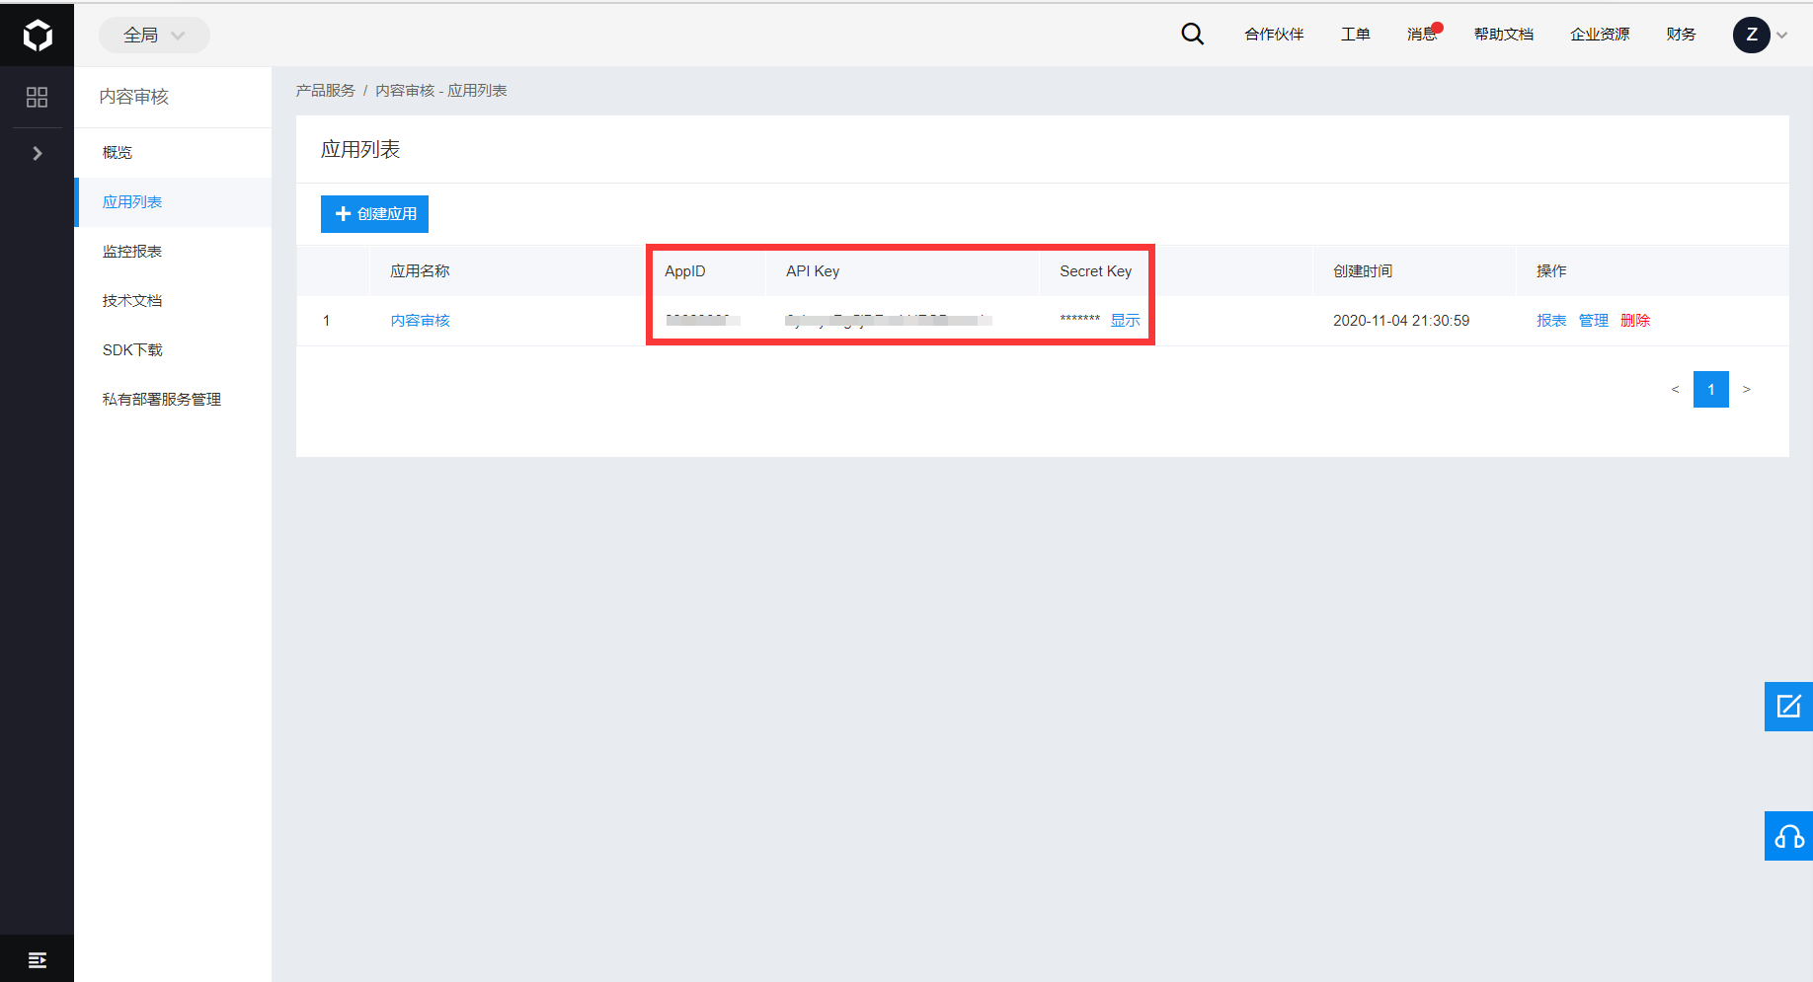This screenshot has width=1813, height=982.
Task: Expand the left sidebar arrow
Action: tap(38, 153)
